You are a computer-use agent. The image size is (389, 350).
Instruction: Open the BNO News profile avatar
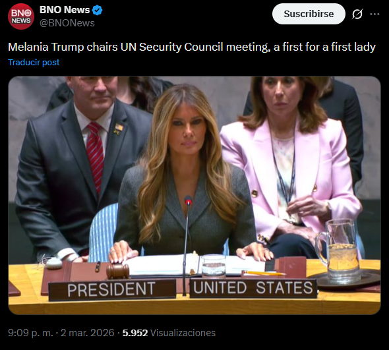click(x=21, y=16)
